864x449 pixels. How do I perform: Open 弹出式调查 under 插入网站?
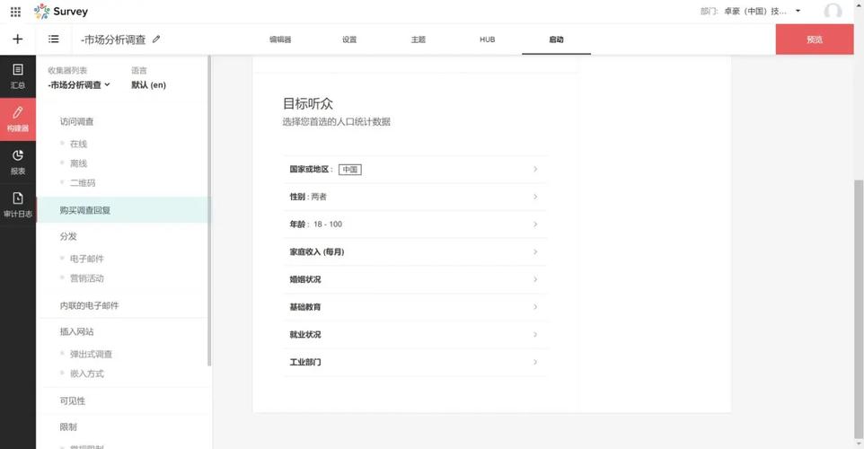(91, 354)
